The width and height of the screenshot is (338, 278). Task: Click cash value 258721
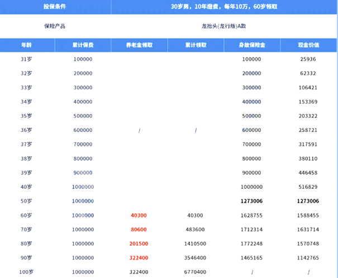click(x=308, y=130)
